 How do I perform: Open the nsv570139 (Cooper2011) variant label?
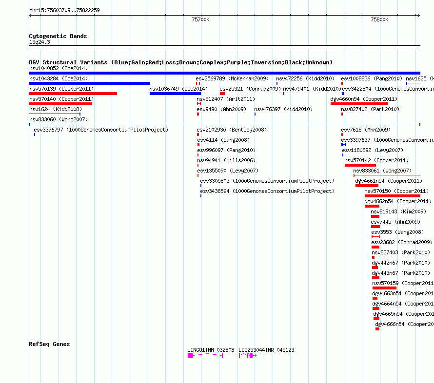coord(61,89)
